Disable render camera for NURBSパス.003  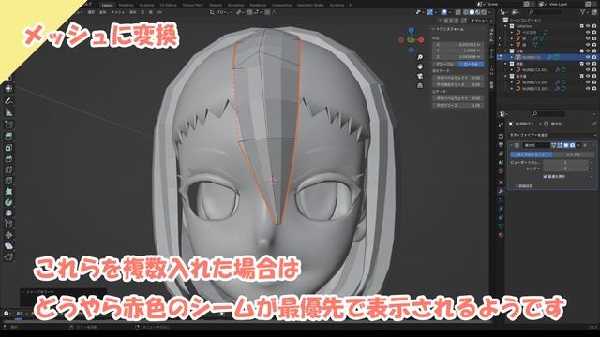click(x=594, y=88)
